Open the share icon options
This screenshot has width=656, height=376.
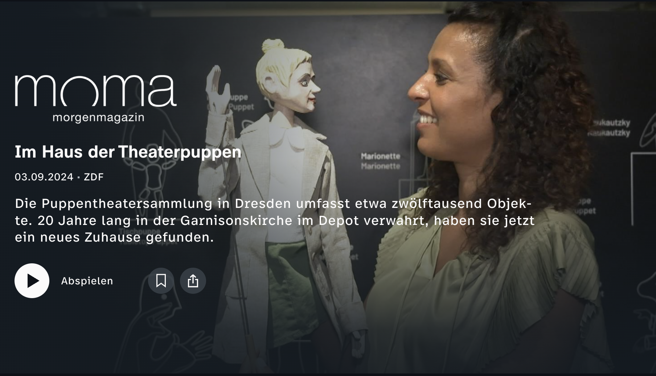pyautogui.click(x=193, y=281)
